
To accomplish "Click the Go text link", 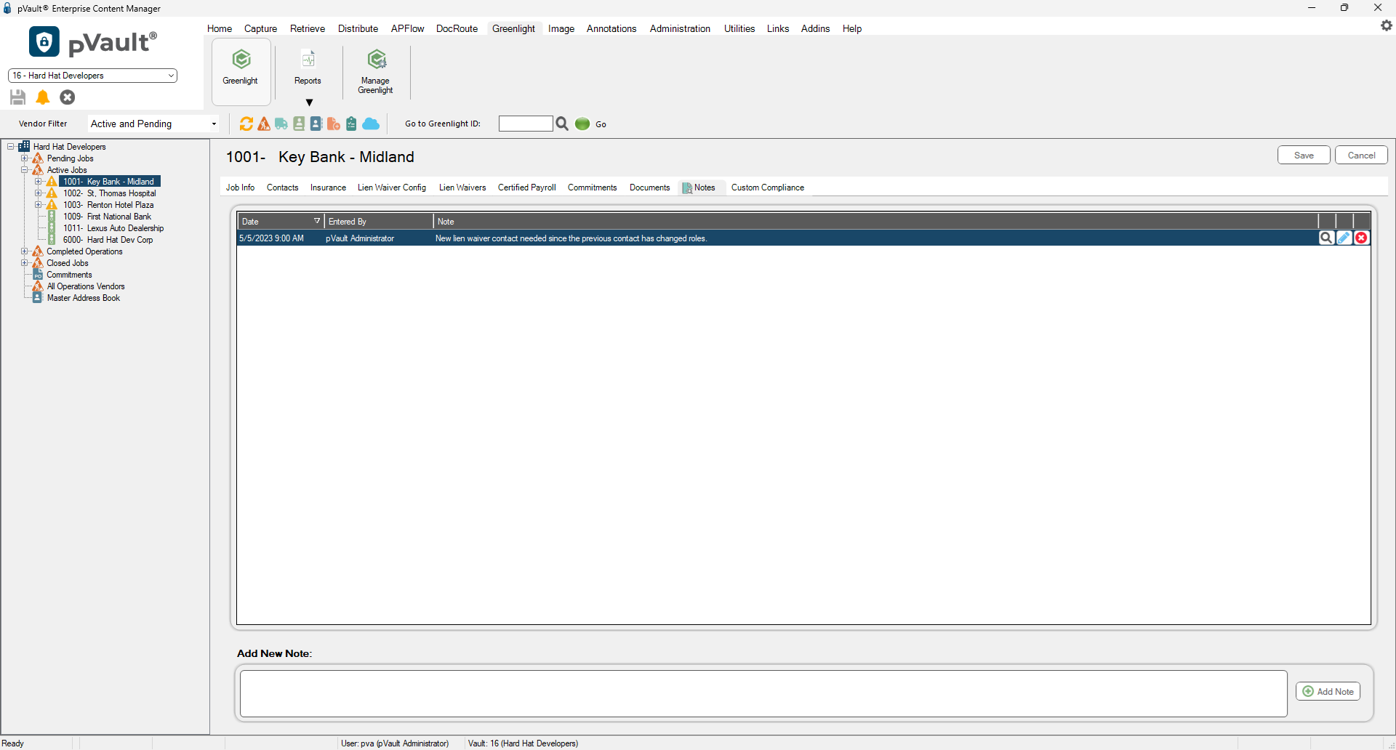I will point(601,124).
